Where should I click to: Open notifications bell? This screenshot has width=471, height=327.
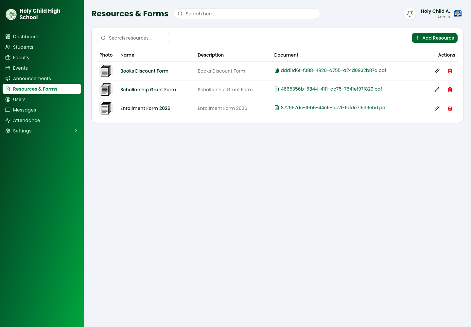[410, 14]
